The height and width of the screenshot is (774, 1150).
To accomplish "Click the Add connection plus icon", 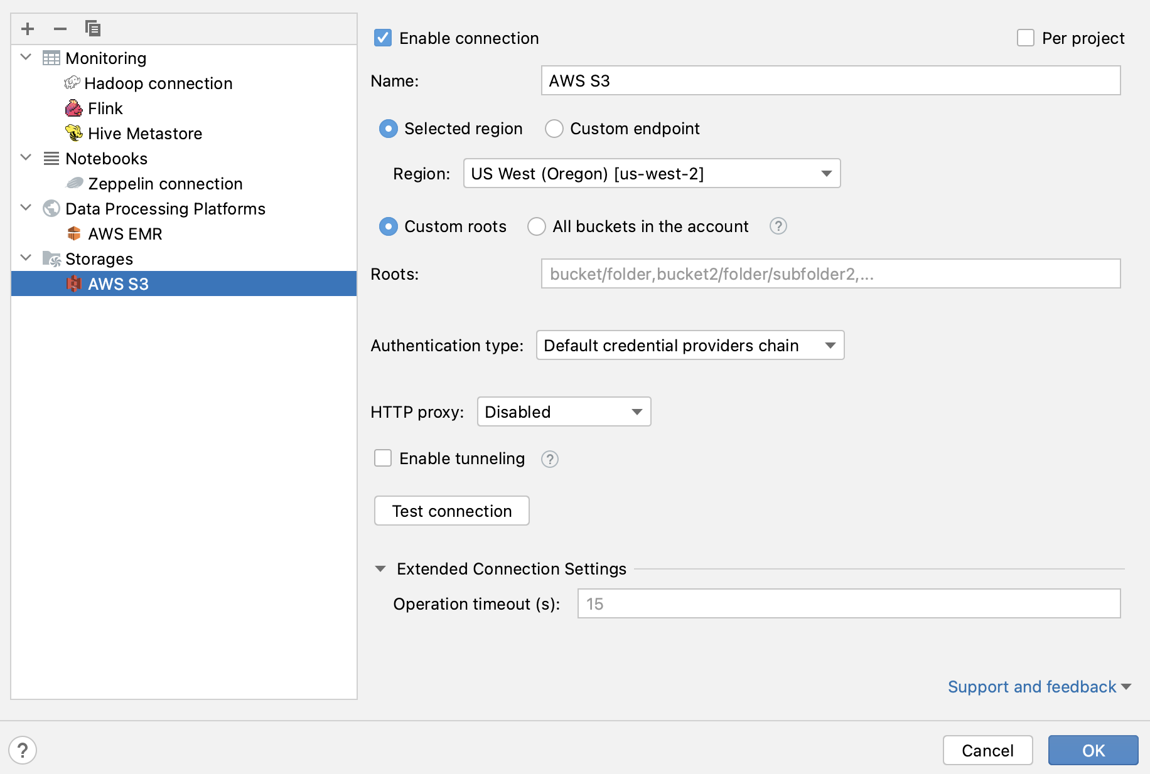I will coord(28,29).
